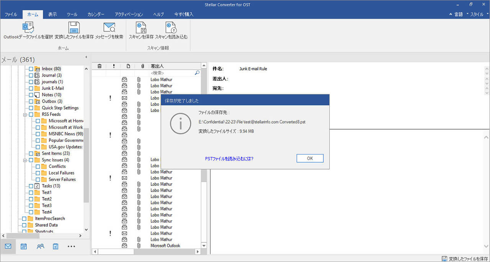This screenshot has height=262, width=490.
Task: Select the Server Failures folder
Action: click(62, 179)
